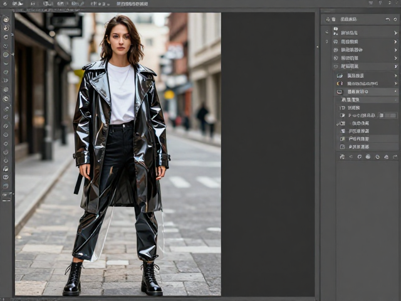Expand the second row chevron in the right panel
The height and width of the screenshot is (301, 401).
(x=395, y=42)
